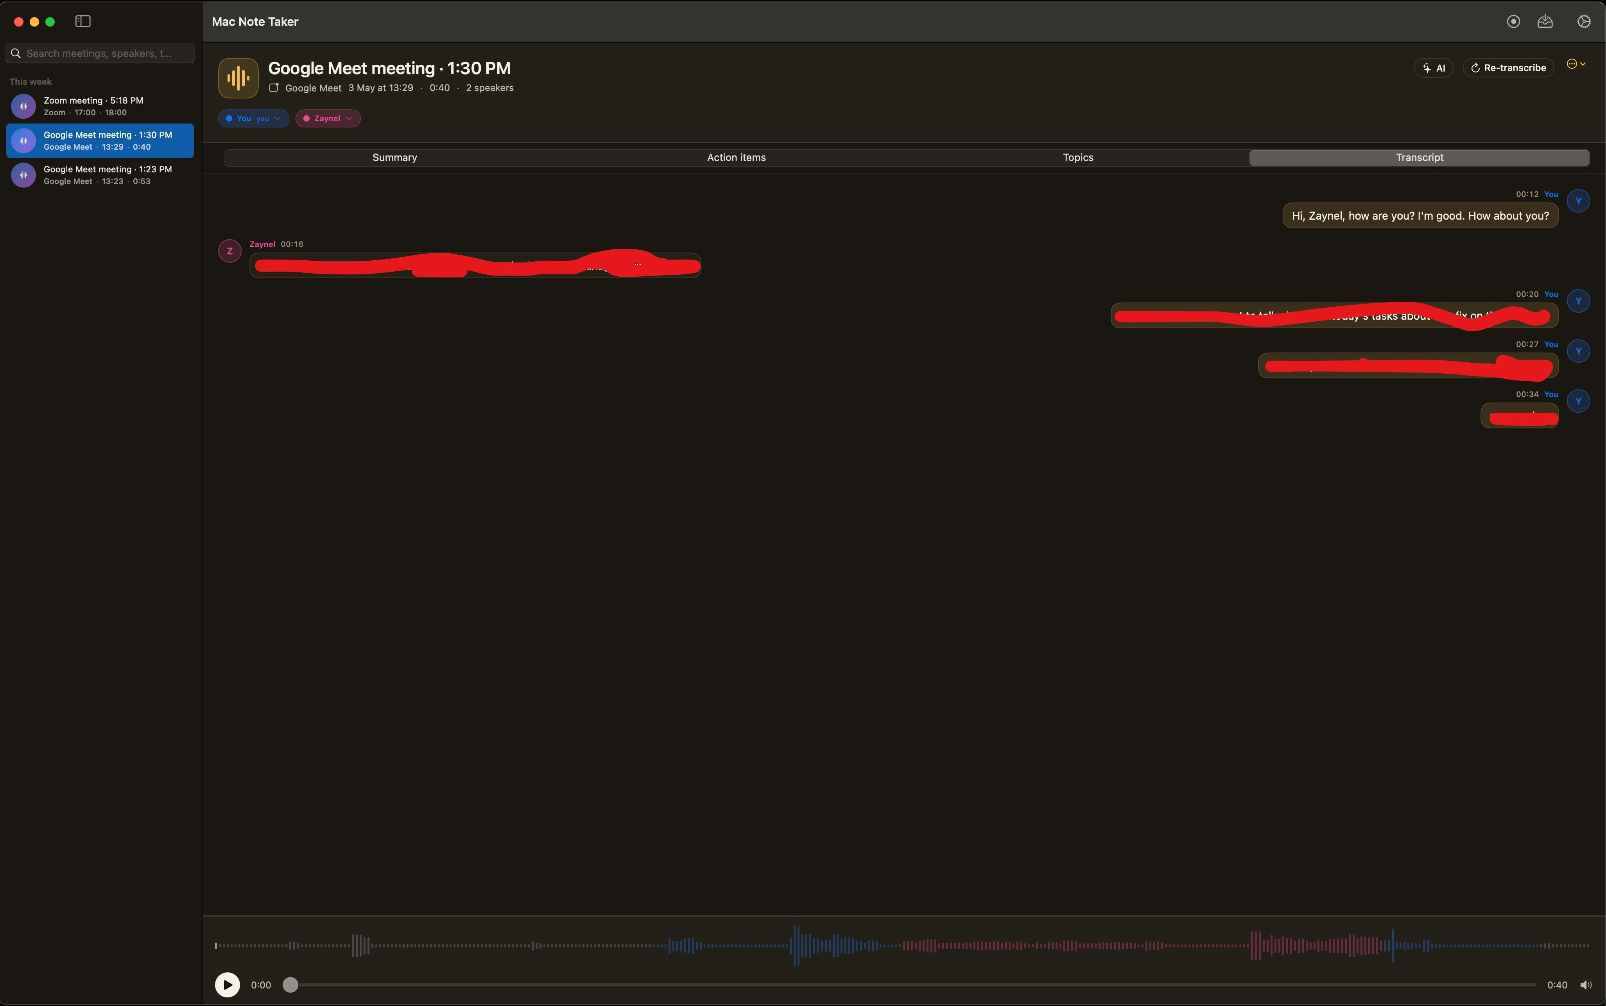Expand the You speaker dropdown
This screenshot has width=1606, height=1006.
(254, 118)
